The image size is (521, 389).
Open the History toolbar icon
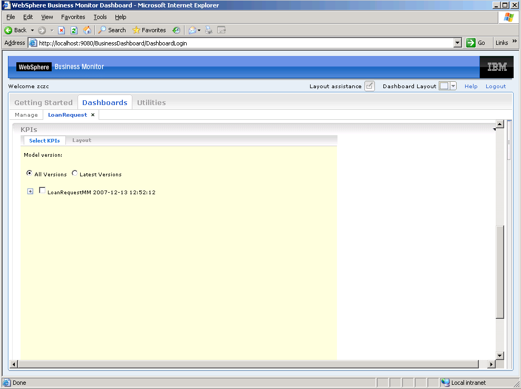tap(176, 30)
